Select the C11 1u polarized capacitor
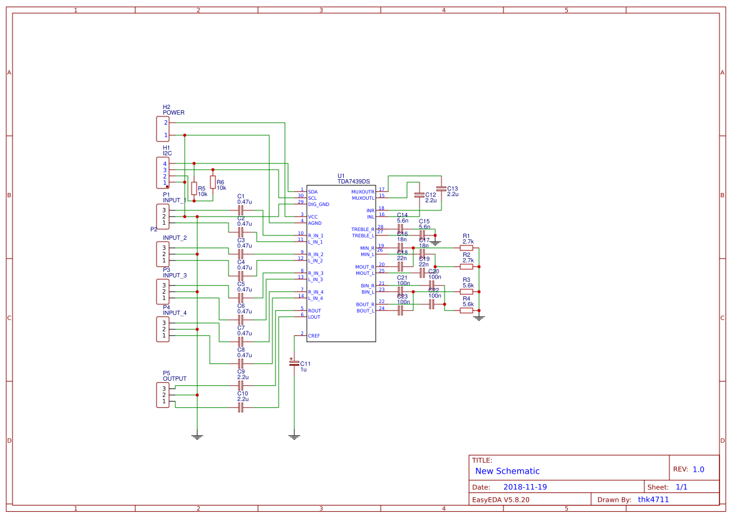The image size is (732, 518). click(x=294, y=363)
